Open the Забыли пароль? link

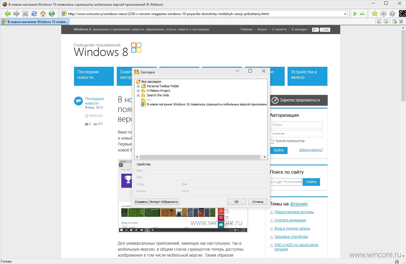311,150
